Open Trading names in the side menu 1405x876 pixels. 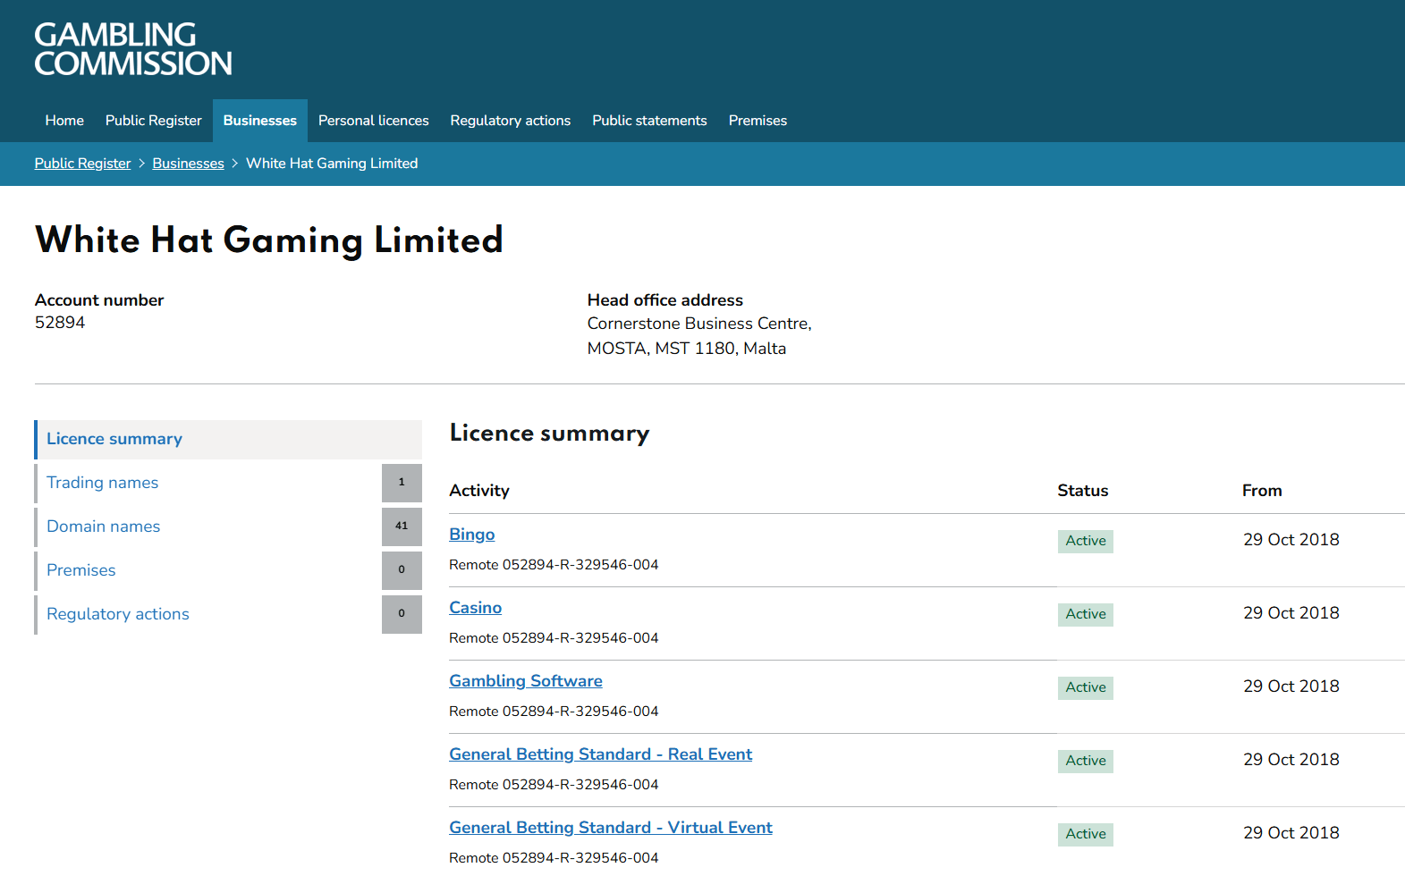pos(103,483)
